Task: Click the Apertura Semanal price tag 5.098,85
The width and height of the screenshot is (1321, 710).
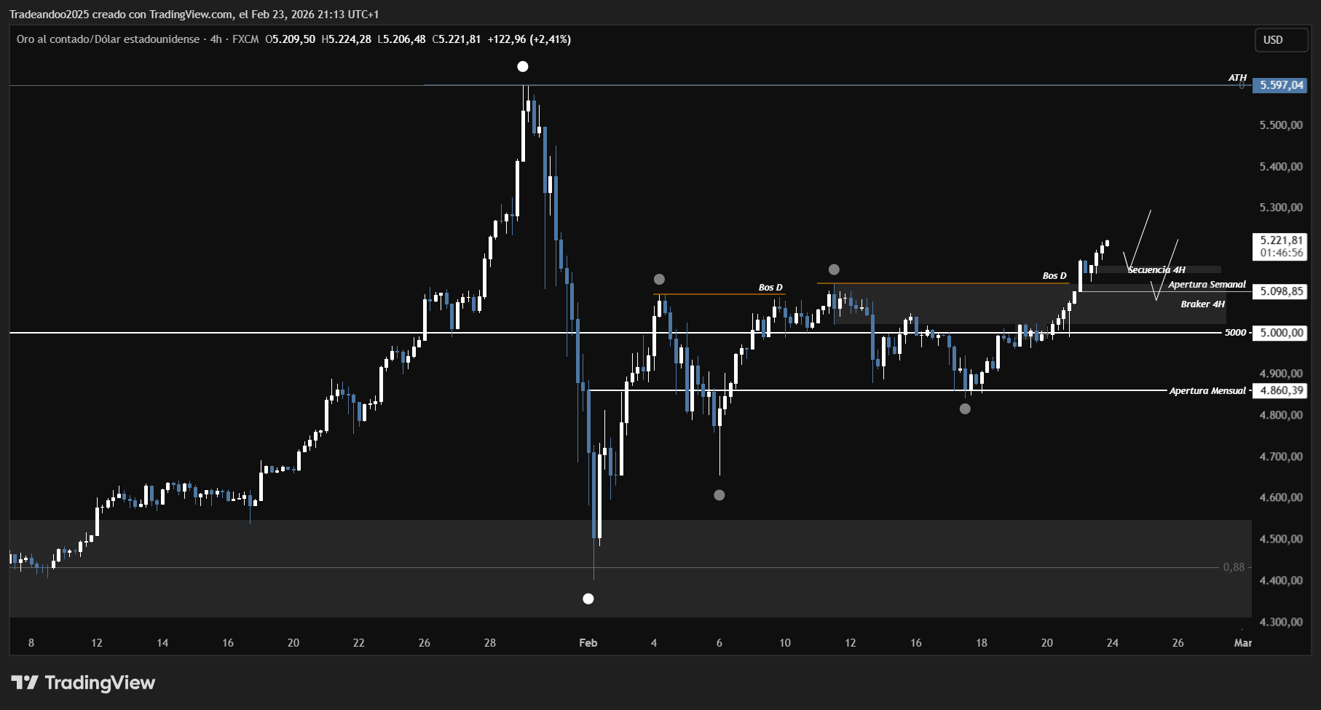Action: pos(1282,291)
